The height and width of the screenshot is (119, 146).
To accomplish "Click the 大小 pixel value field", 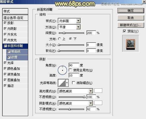I will [91, 45].
